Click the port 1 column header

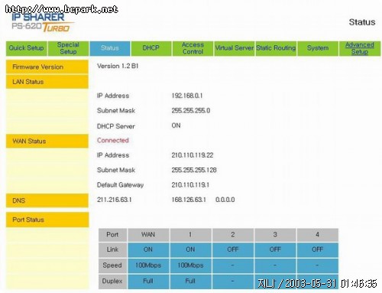click(190, 235)
